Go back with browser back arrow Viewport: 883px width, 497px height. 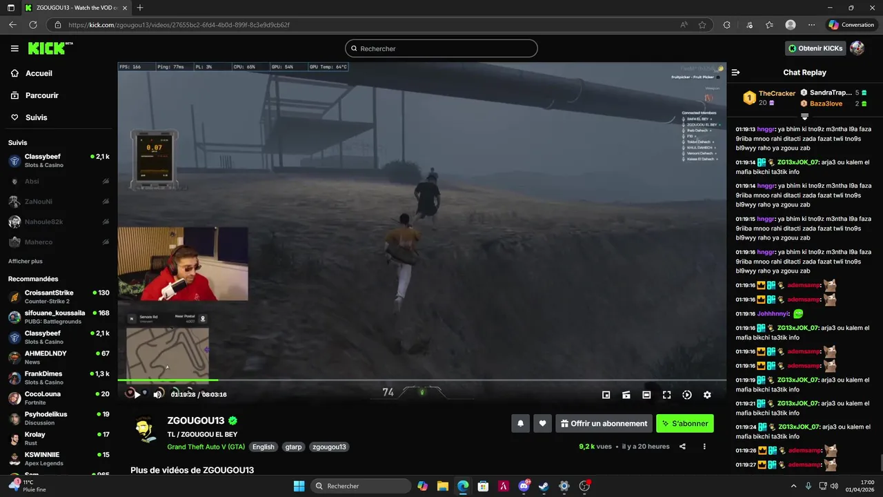[x=12, y=25]
